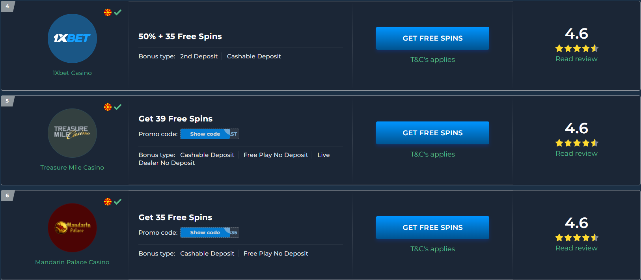Open Read review link for 1Xbet Casino

(576, 59)
